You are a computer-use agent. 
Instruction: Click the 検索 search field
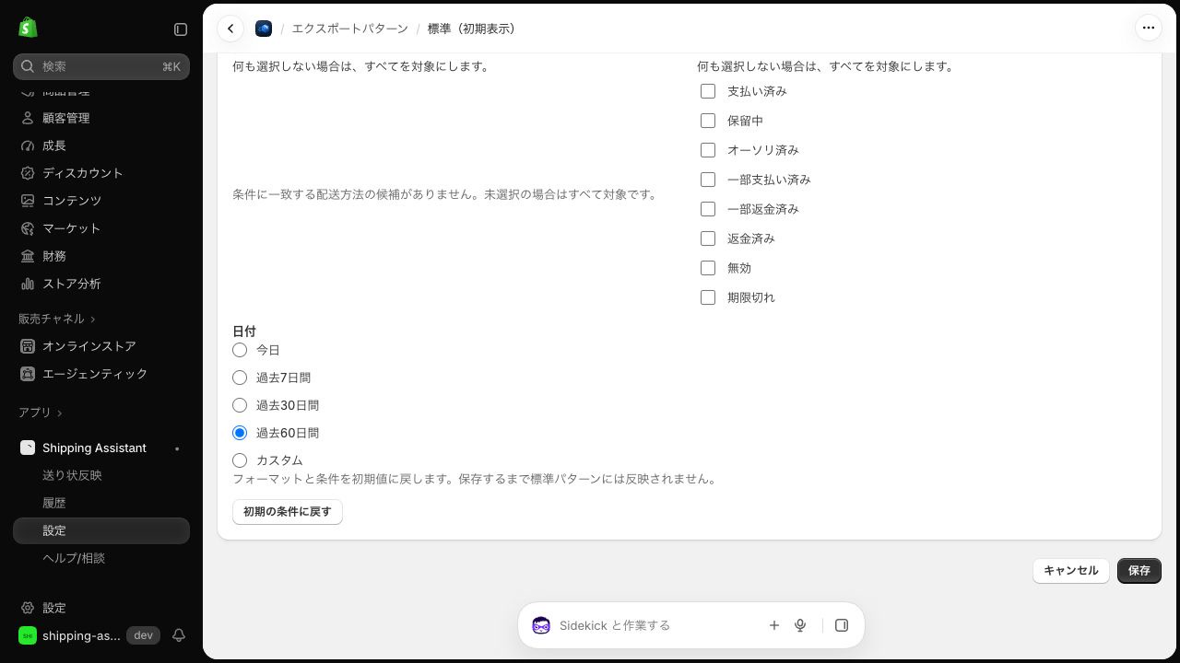pos(101,66)
